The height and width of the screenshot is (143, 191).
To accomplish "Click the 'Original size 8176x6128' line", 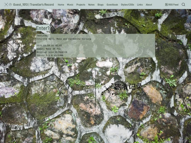I will tap(52, 52).
